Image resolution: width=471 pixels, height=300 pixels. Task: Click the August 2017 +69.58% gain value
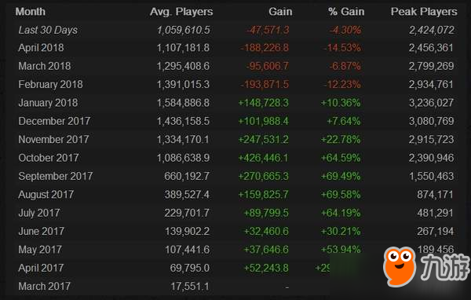(x=341, y=195)
